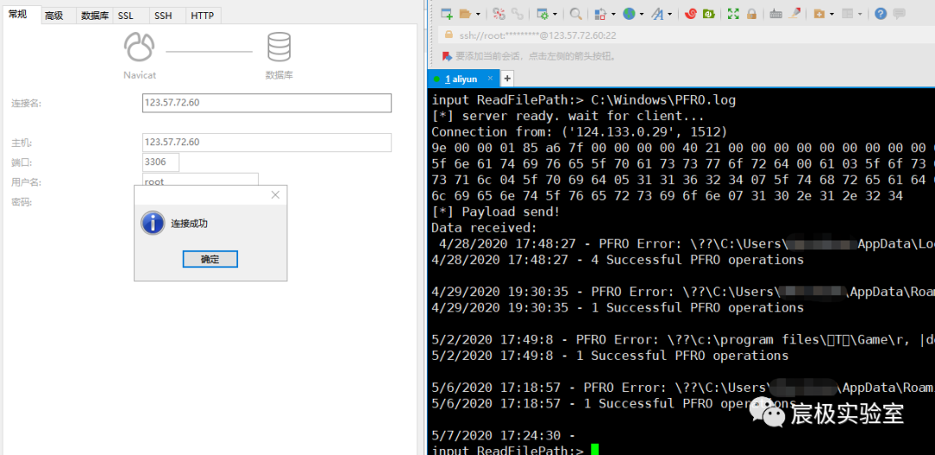Open the keyboard mapping icon
Image resolution: width=935 pixels, height=455 pixels.
tap(776, 15)
